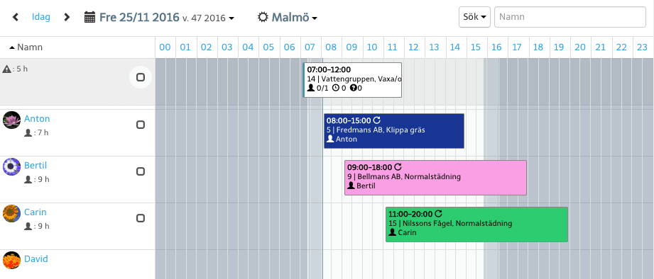
Task: Go to the next day with right arrow
Action: [67, 18]
